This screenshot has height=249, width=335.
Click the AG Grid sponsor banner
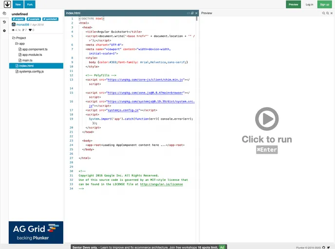36,232
